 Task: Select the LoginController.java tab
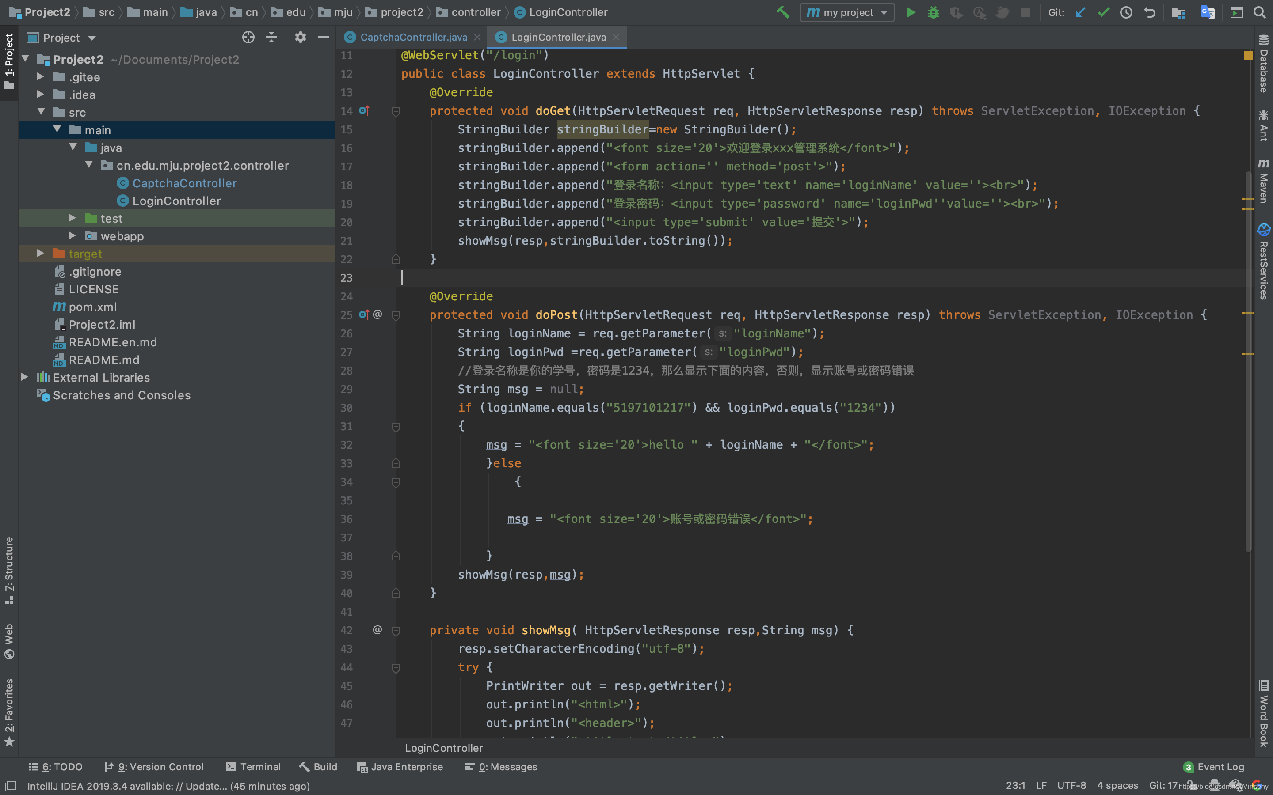[556, 36]
